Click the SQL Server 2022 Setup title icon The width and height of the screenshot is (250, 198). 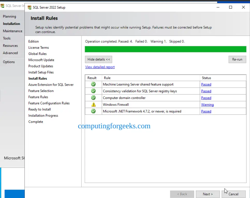pyautogui.click(x=29, y=7)
